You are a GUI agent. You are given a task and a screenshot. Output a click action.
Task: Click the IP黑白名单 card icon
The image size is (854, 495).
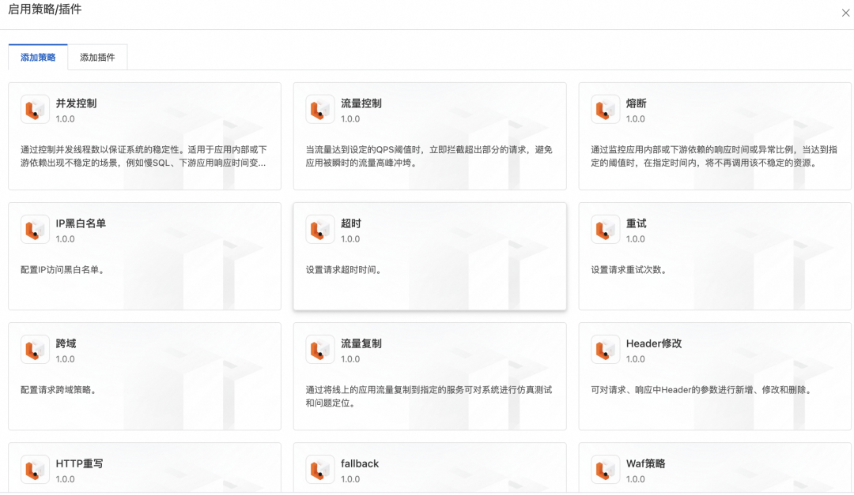pos(35,230)
